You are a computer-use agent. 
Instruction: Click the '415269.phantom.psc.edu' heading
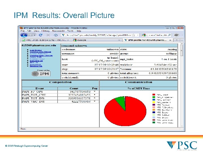[39, 45]
